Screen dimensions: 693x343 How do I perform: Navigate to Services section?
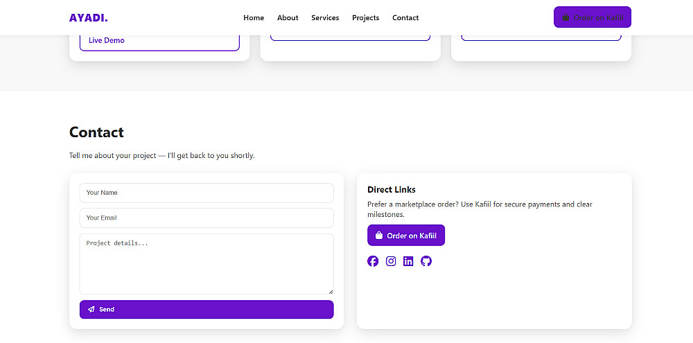tap(325, 18)
